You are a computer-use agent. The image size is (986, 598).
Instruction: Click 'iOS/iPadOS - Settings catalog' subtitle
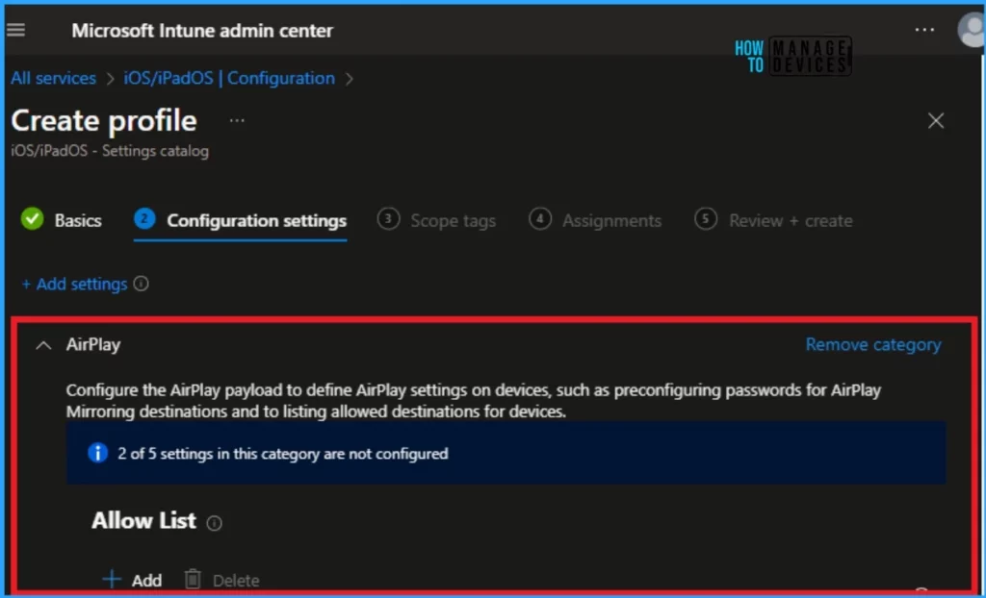[x=110, y=151]
